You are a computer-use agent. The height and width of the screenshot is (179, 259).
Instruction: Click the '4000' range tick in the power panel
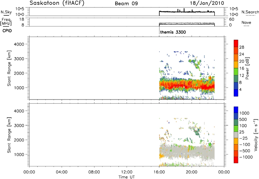(x=19, y=44)
